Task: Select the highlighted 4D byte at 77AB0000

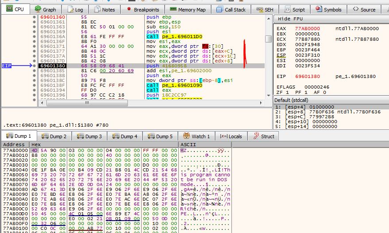Action: 35,151
